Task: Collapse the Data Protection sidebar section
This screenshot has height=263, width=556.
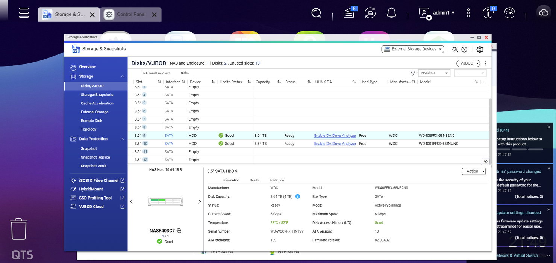Action: pyautogui.click(x=122, y=139)
